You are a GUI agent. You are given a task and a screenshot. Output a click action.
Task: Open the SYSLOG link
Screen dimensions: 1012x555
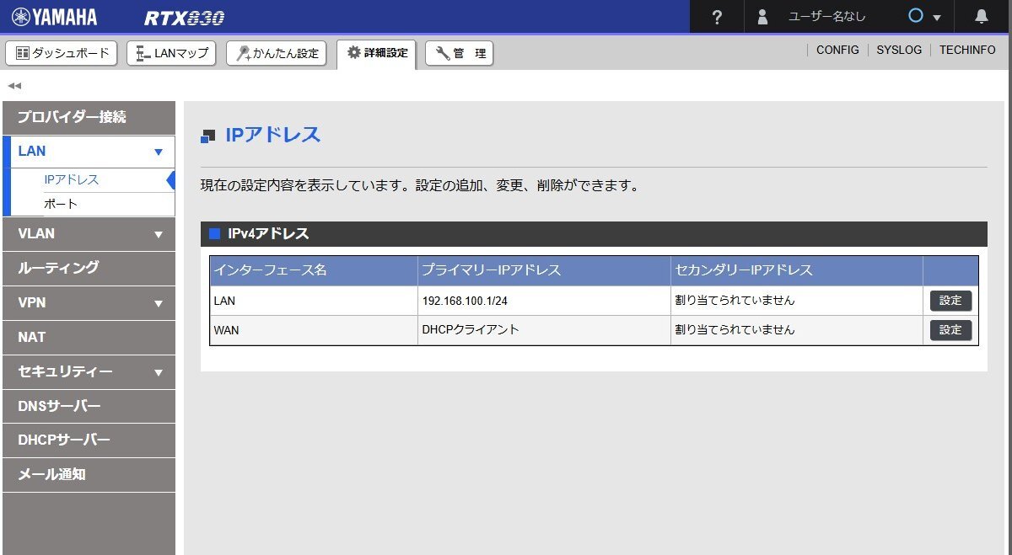coord(899,50)
